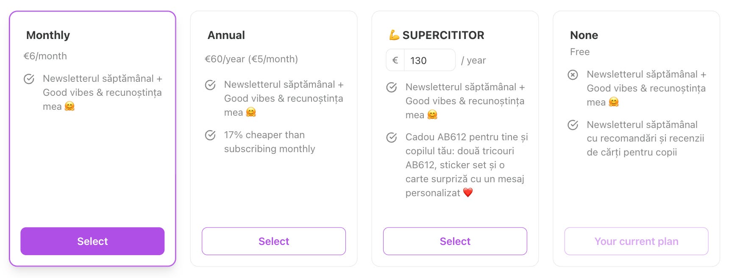Viewport: 729px width, 278px height.
Task: Click the hugging face emoji in Monthly plan
Action: [70, 106]
